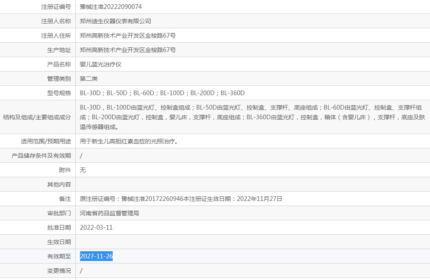Click product name 婴儿蓝光治疗仪
The image size is (430, 280).
coord(101,64)
